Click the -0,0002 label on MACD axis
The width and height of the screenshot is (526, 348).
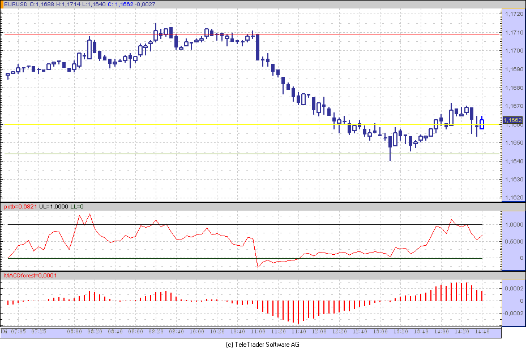coord(513,313)
